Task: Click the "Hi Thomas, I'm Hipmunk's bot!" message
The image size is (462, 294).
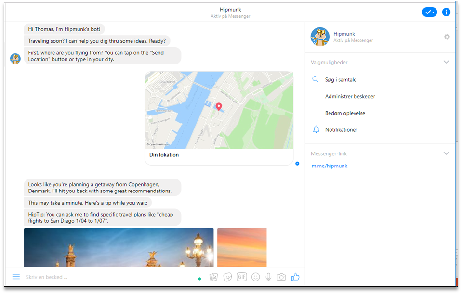Action: pos(64,29)
